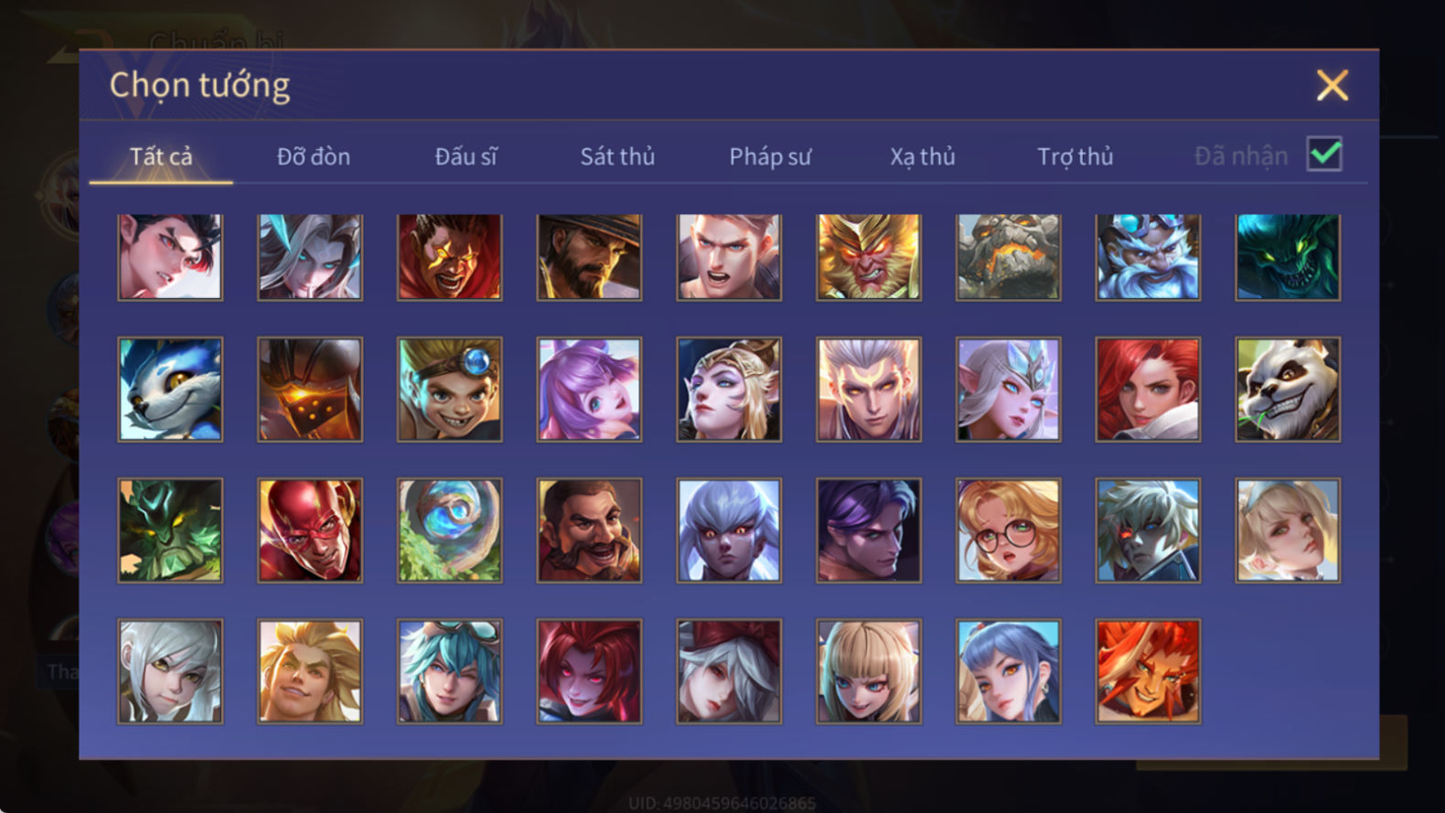Switch to the Sát thủ tab

[x=617, y=156]
